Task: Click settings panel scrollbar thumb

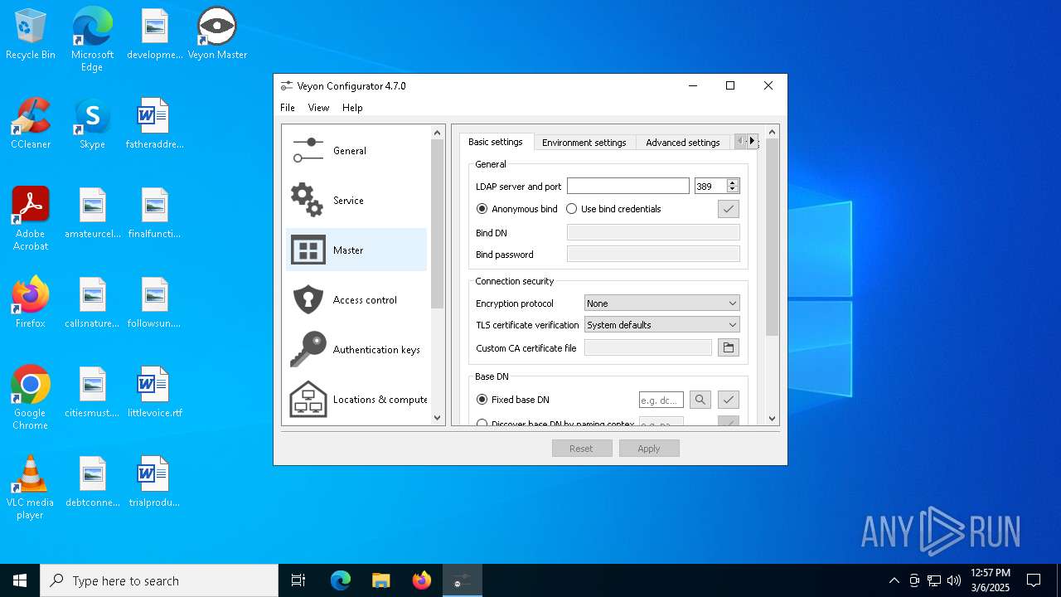Action: pos(773,236)
